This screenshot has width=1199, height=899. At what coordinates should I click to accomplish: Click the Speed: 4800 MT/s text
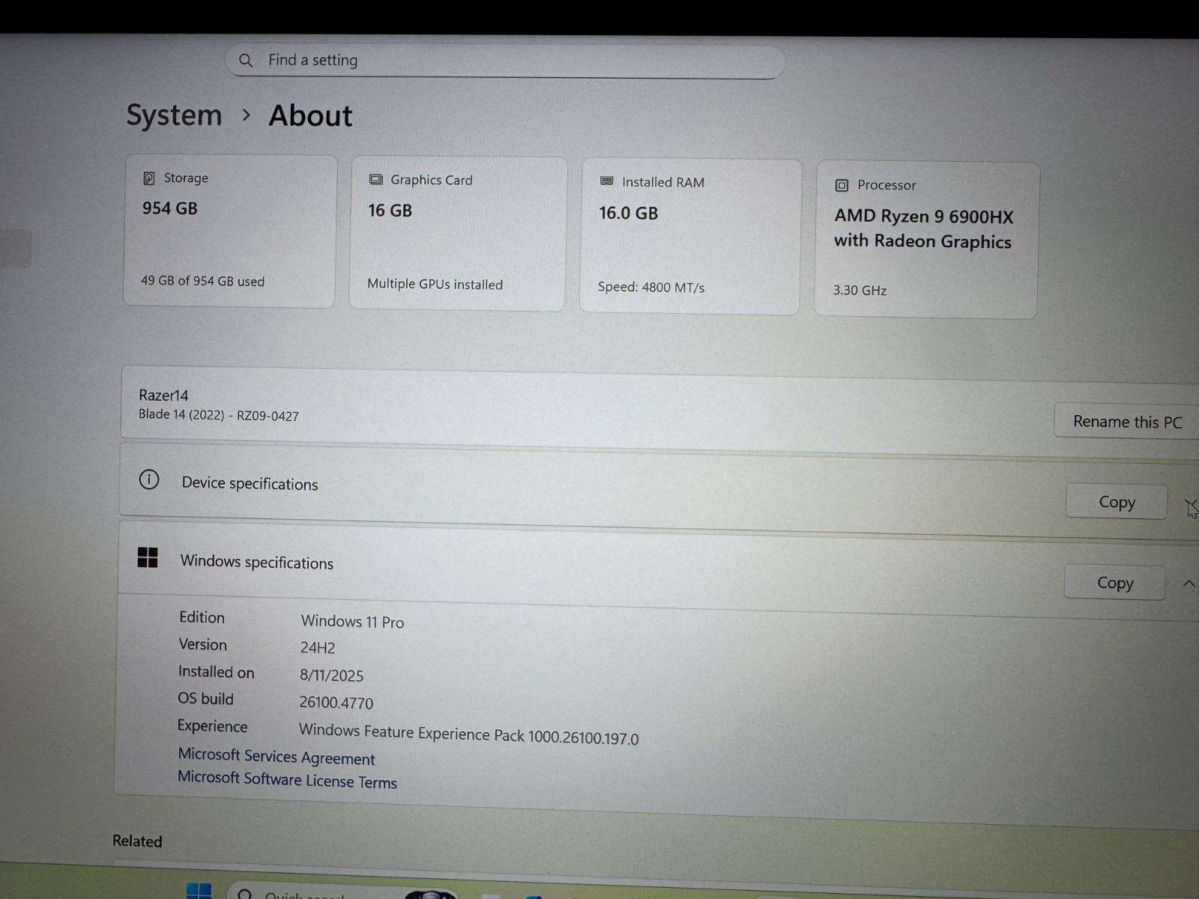pos(651,287)
